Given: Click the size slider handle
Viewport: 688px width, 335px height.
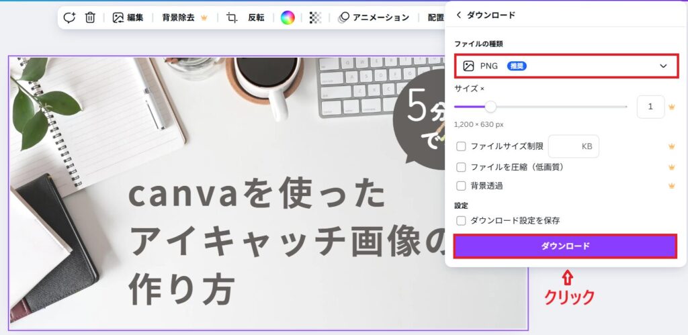Looking at the screenshot, I should 490,107.
